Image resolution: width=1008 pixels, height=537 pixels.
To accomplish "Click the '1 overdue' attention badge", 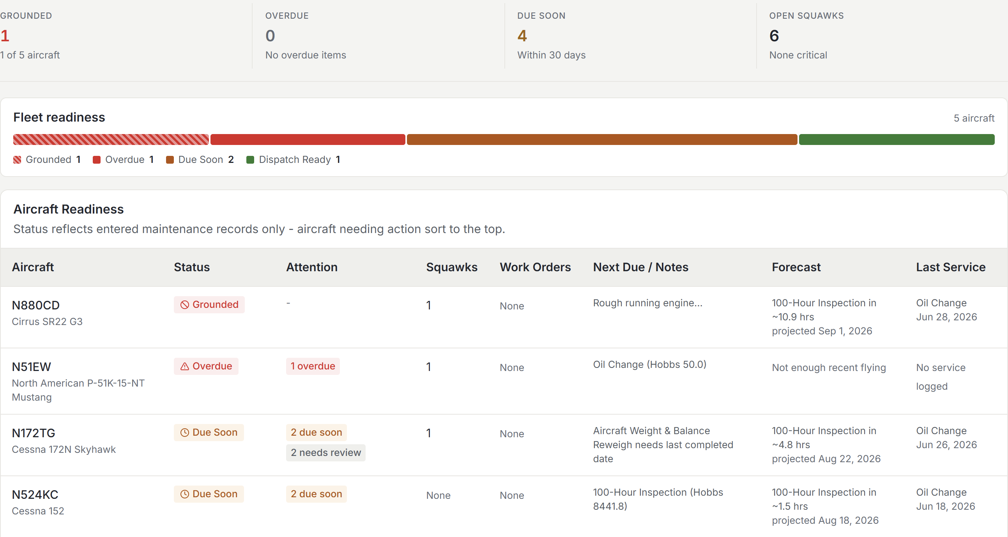I will 313,366.
